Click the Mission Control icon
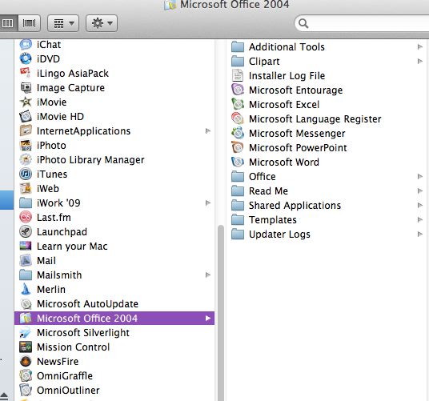The width and height of the screenshot is (429, 401). 26,347
